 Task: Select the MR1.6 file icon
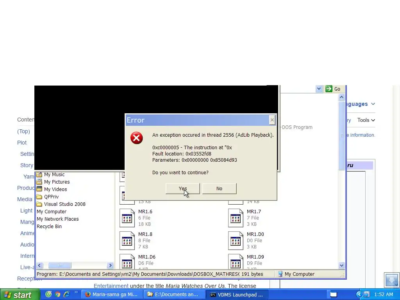pyautogui.click(x=127, y=218)
